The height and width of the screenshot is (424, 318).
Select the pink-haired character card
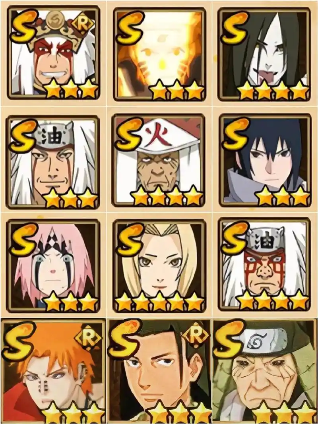click(53, 266)
